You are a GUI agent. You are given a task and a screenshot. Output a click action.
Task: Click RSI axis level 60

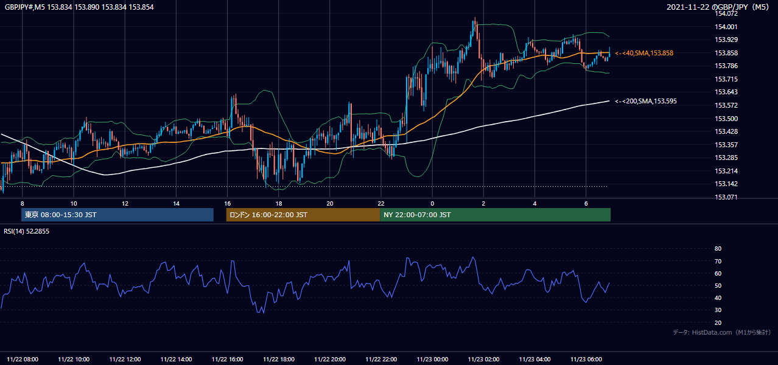718,274
